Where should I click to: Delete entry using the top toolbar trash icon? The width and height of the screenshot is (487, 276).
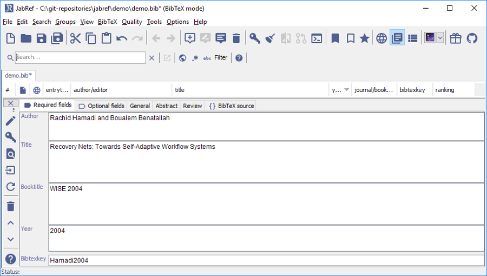[236, 38]
